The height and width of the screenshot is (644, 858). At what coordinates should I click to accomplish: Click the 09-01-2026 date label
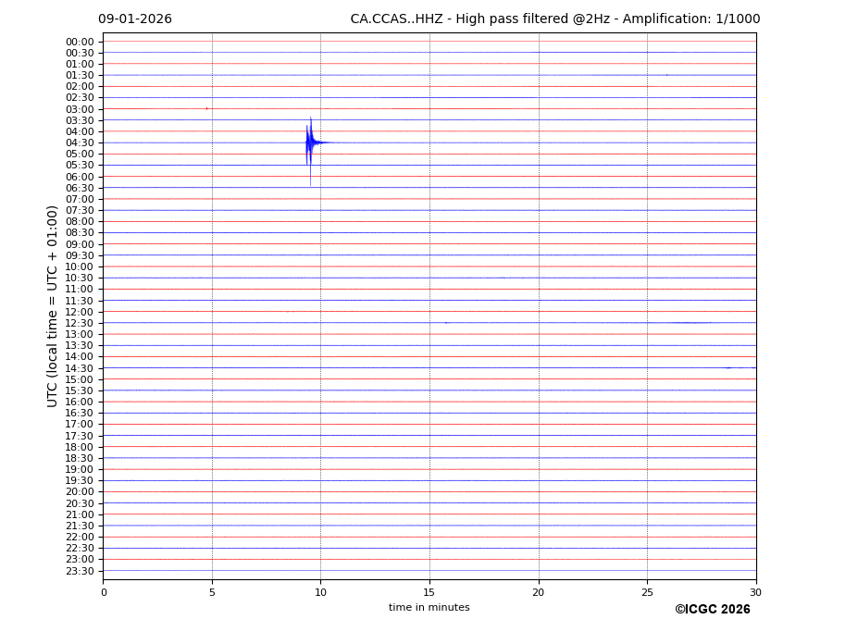click(x=135, y=19)
